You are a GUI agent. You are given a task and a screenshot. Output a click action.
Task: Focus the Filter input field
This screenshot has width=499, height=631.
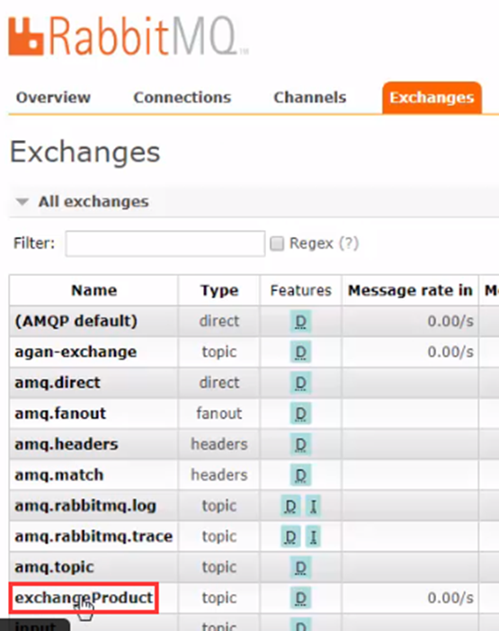pyautogui.click(x=165, y=244)
